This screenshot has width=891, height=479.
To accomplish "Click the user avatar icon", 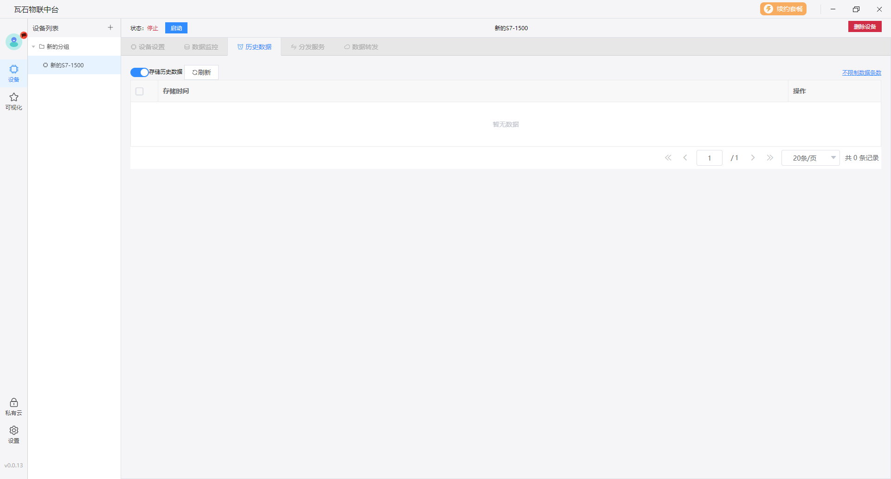I will (x=14, y=42).
